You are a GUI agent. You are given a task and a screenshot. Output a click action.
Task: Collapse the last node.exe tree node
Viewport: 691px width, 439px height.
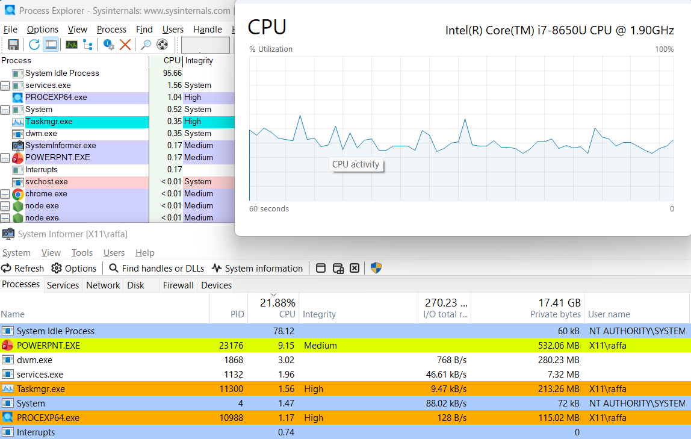pyautogui.click(x=5, y=218)
